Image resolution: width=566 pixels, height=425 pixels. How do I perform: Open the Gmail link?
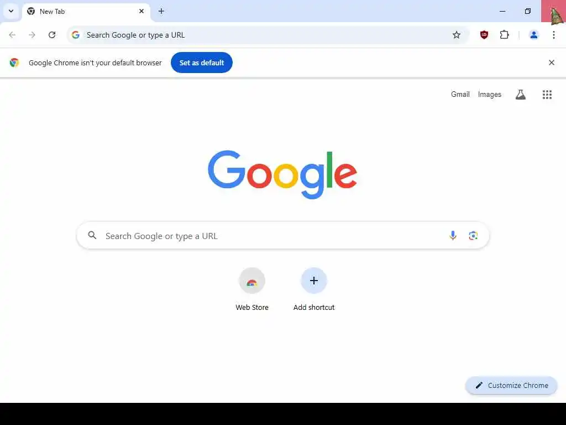pos(460,94)
